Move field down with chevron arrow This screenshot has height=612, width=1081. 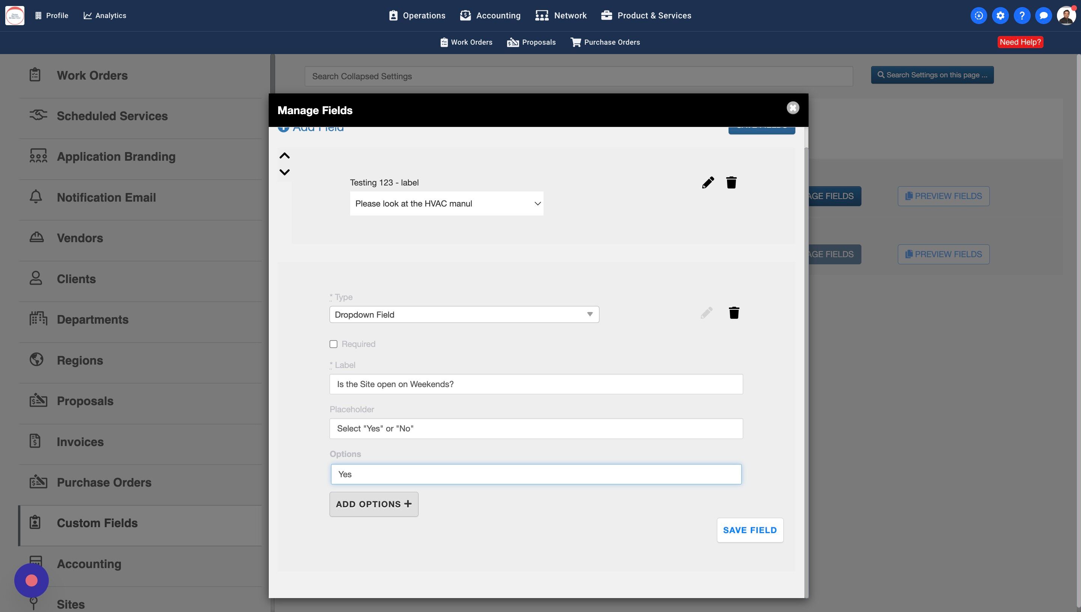[285, 172]
